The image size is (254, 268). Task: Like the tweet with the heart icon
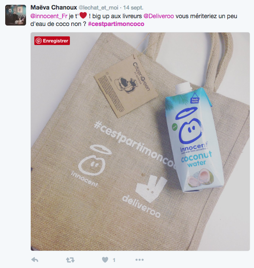pyautogui.click(x=105, y=260)
